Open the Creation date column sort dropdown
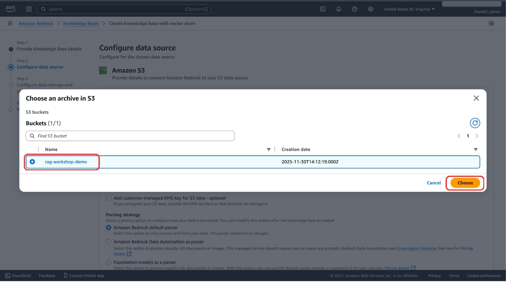506x282 pixels. (x=475, y=149)
